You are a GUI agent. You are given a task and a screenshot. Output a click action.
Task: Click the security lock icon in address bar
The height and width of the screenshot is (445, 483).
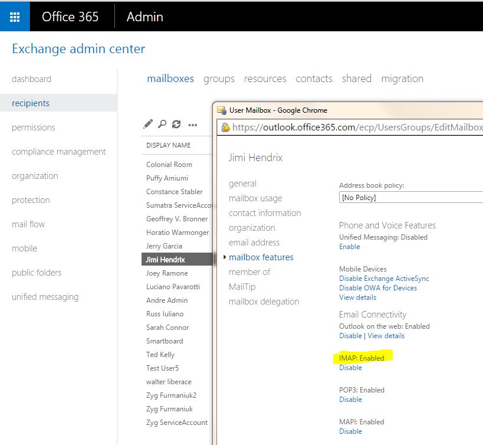[226, 127]
